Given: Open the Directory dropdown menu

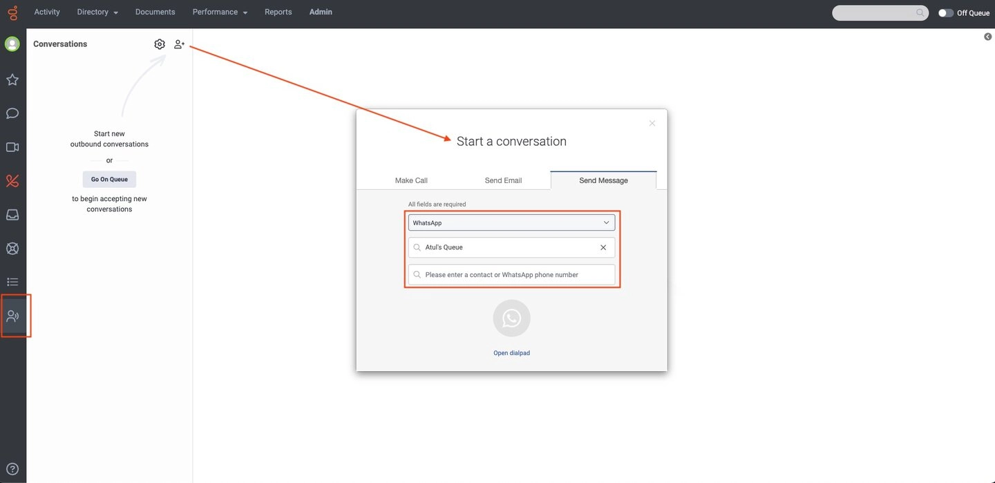Looking at the screenshot, I should [97, 12].
